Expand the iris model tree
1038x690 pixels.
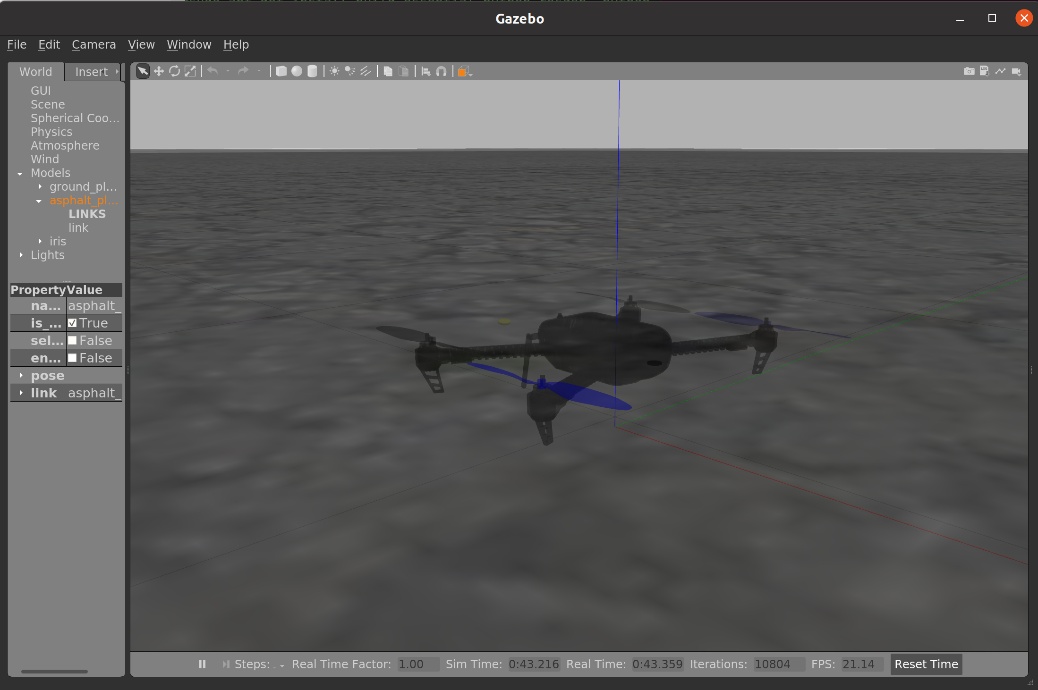coord(40,241)
